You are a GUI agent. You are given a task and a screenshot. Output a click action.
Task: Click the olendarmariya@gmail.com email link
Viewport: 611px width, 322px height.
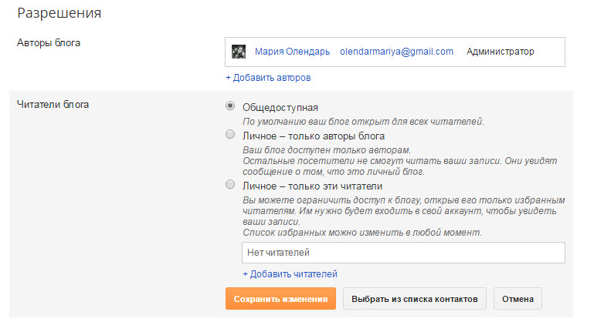click(x=396, y=52)
